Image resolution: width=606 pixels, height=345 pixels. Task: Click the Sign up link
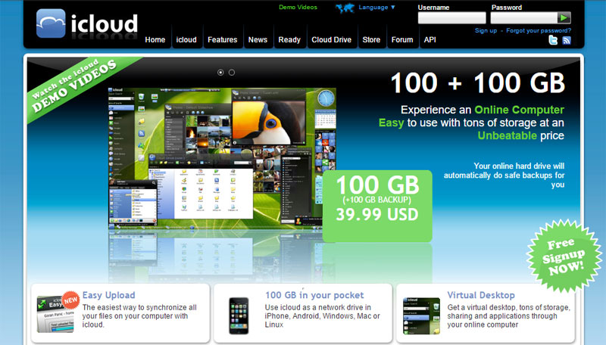click(x=486, y=30)
